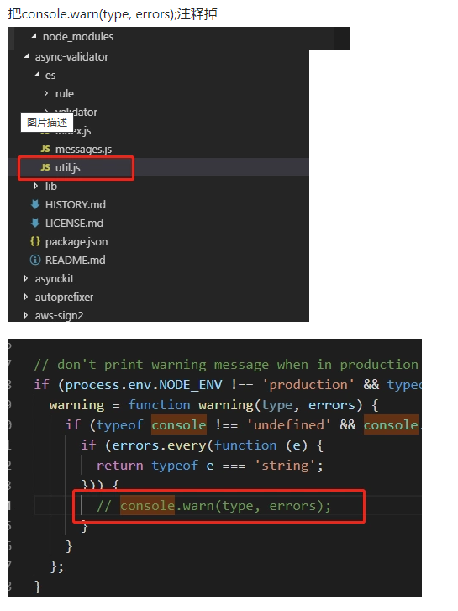Viewport: 458px width, 611px height.
Task: Click the return typeof e line
Action: (x=210, y=466)
